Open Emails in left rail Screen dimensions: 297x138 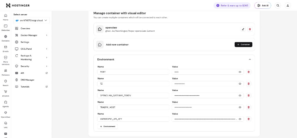click(6, 49)
